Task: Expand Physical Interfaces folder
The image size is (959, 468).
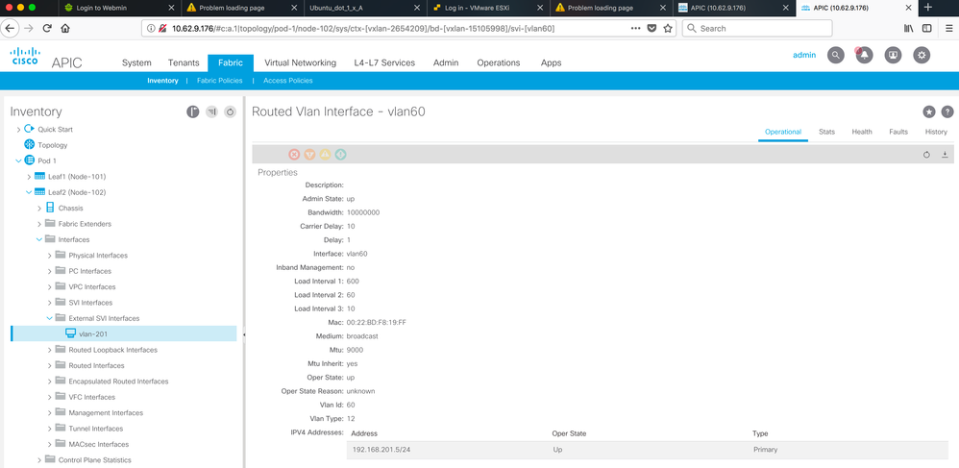Action: click(50, 256)
